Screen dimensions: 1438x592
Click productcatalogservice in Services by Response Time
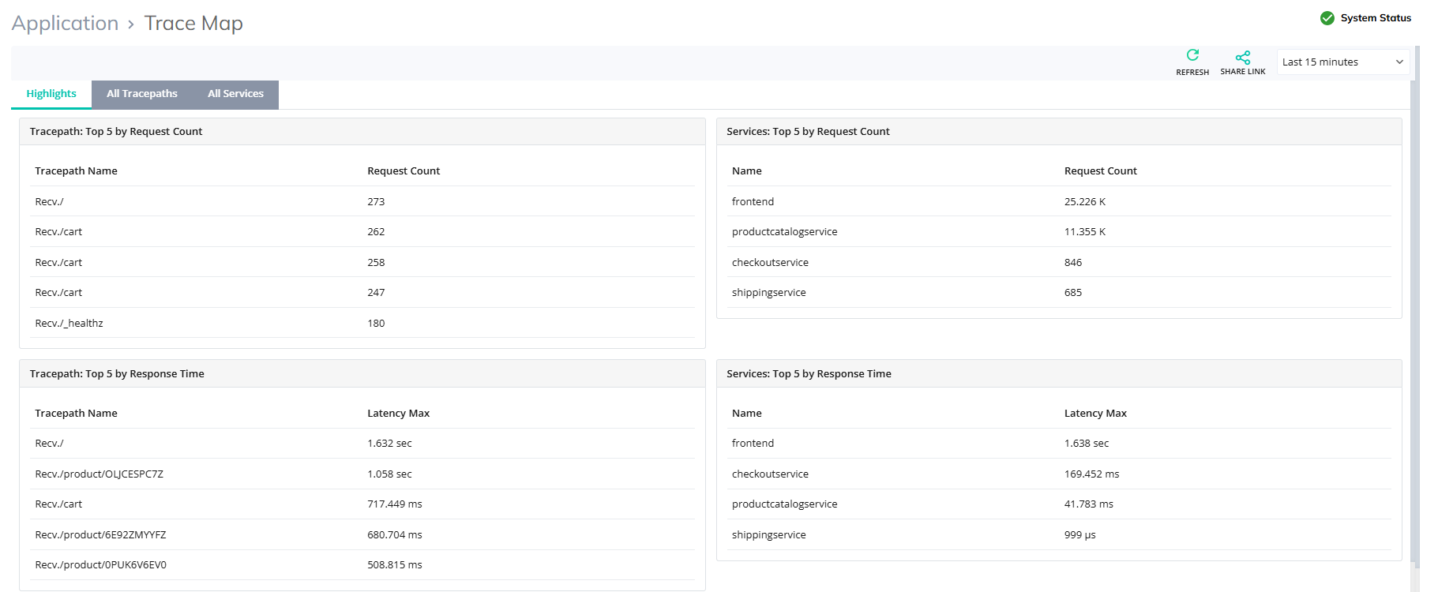(x=784, y=504)
